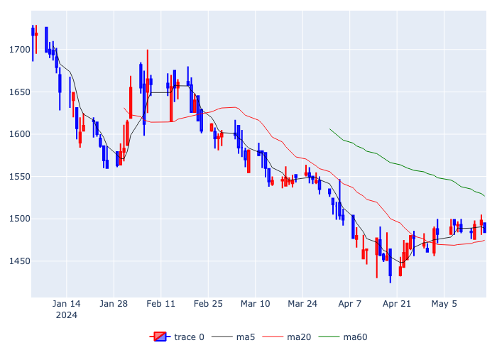Click the Mar 10 x-axis label
The image size is (497, 355).
pyautogui.click(x=255, y=304)
